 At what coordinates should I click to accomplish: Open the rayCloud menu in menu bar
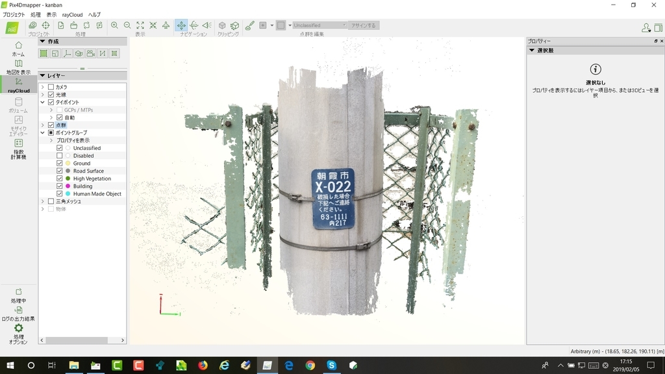tap(73, 14)
